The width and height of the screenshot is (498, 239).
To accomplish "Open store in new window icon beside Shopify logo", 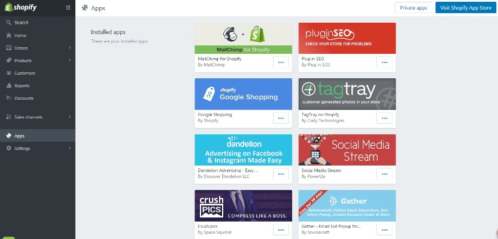I will tap(68, 8).
